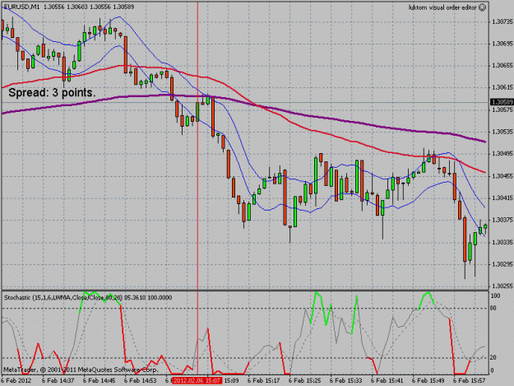Click the '6 Feb 15:49' time label

pos(428,381)
